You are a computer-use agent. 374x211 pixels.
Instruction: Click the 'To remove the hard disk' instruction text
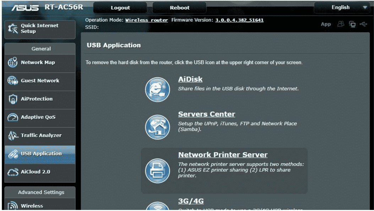coord(194,62)
